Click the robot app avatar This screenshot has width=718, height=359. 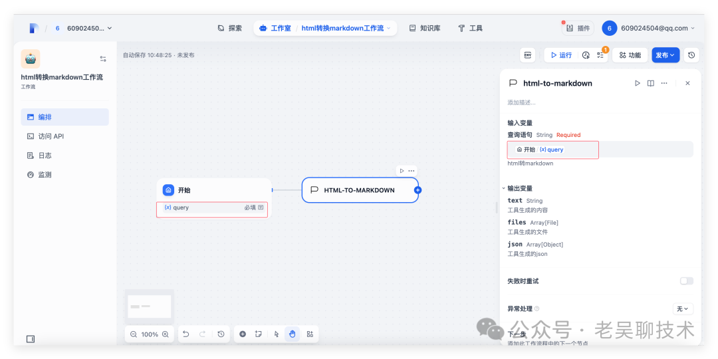(30, 59)
